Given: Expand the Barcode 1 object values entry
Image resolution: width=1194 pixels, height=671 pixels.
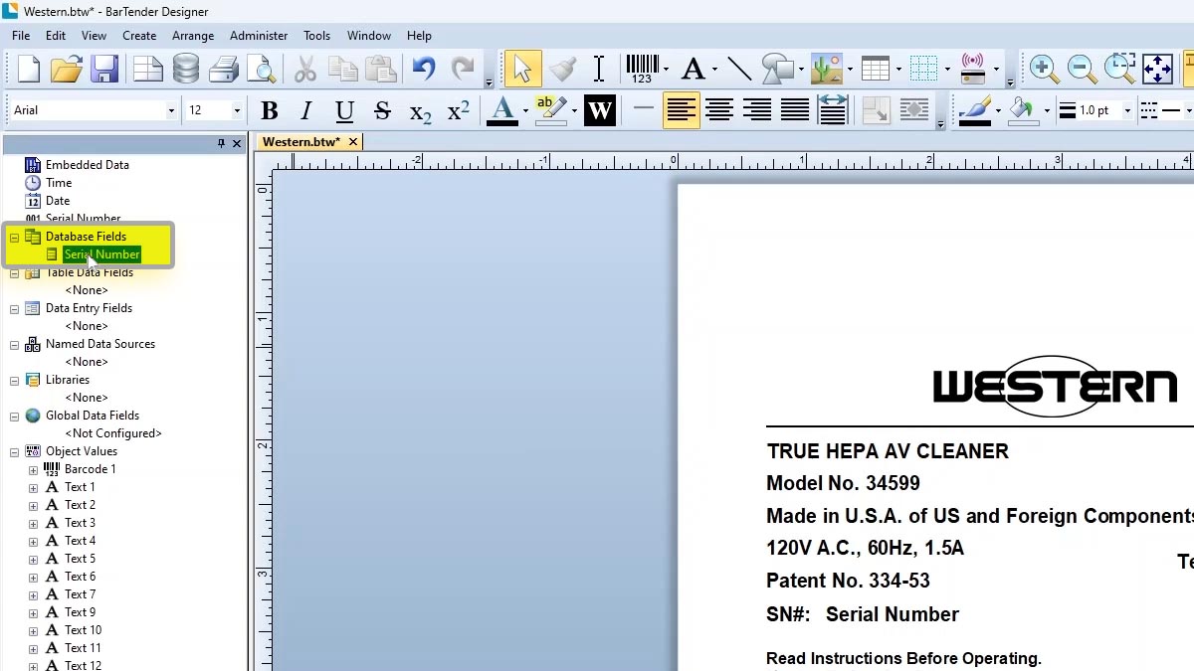Looking at the screenshot, I should pos(32,468).
